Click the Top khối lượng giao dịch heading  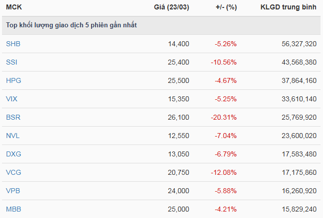tap(71, 25)
